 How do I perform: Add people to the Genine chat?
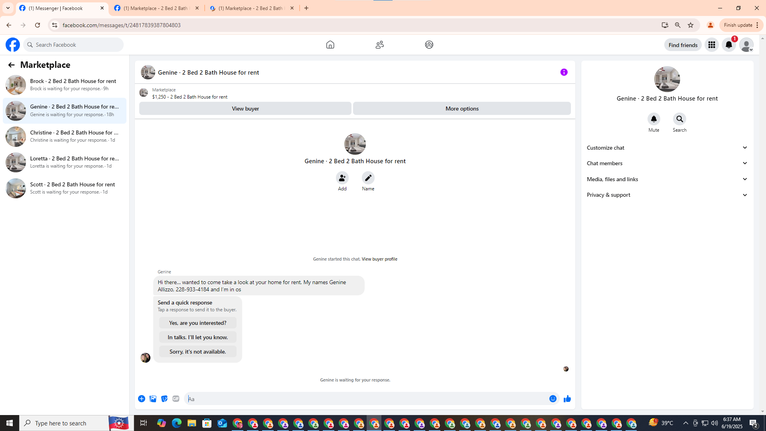342,178
